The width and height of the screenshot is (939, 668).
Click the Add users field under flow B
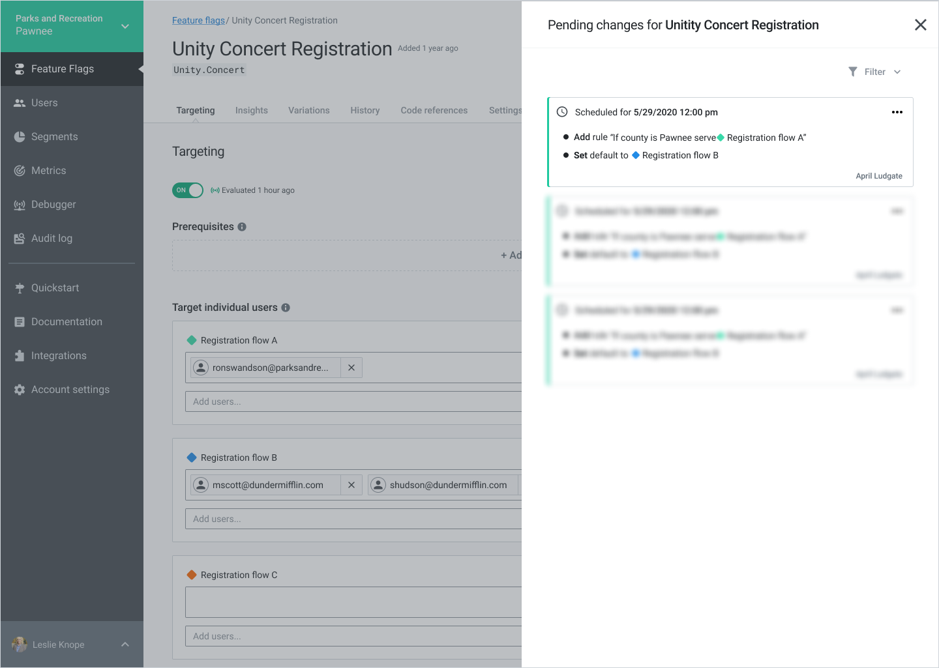(352, 519)
